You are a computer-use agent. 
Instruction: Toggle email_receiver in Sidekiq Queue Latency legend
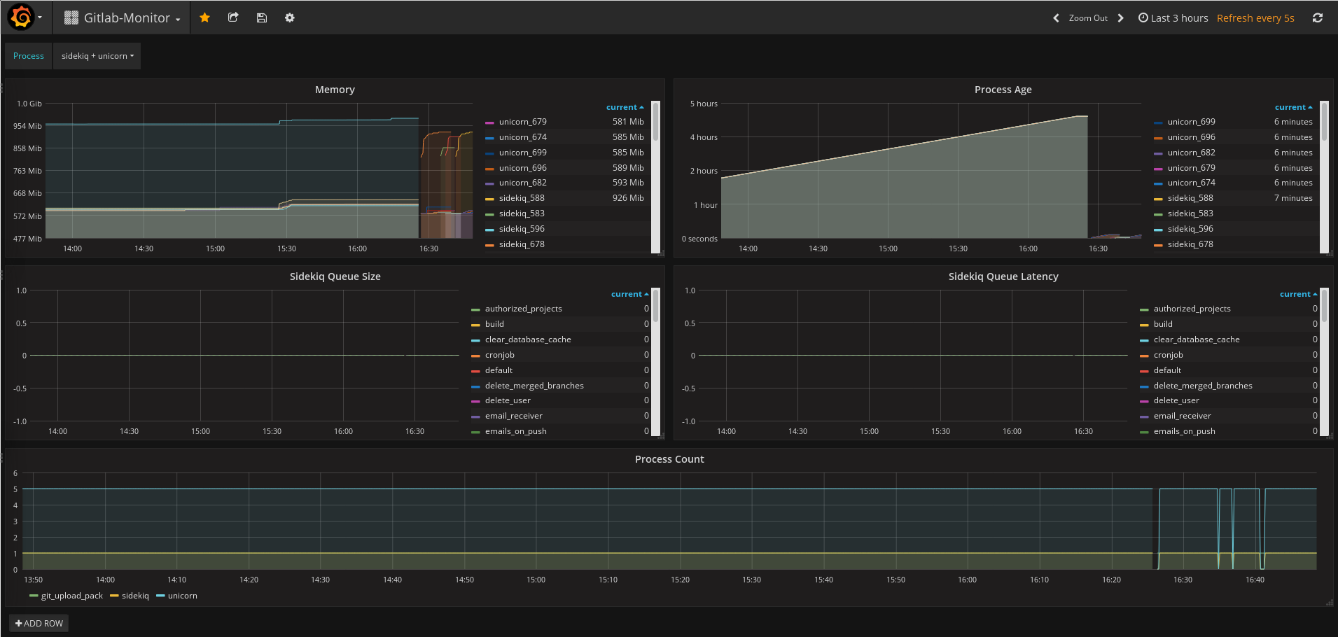coord(1183,416)
